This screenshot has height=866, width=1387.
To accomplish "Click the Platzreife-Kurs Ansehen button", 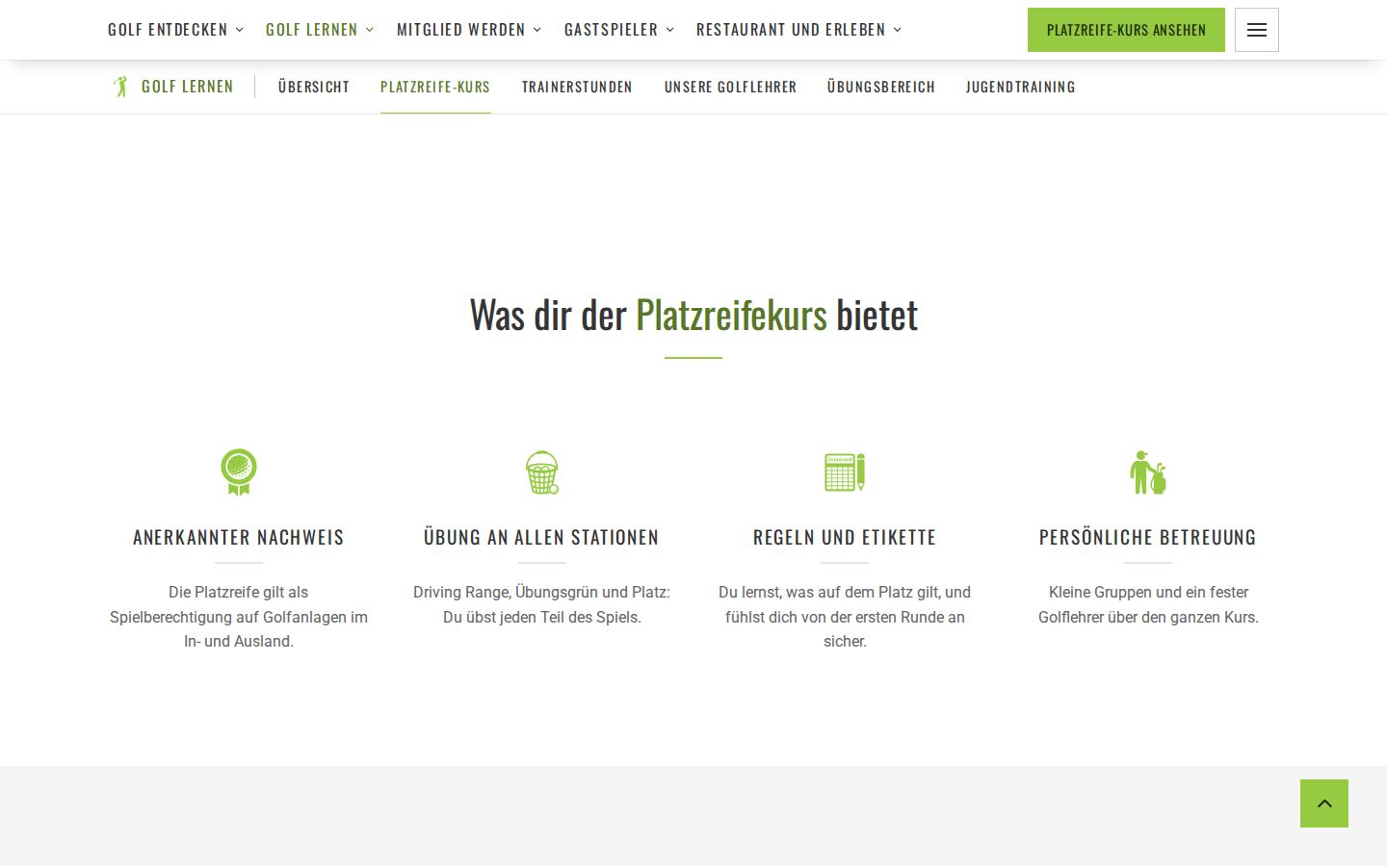I will pos(1126,30).
